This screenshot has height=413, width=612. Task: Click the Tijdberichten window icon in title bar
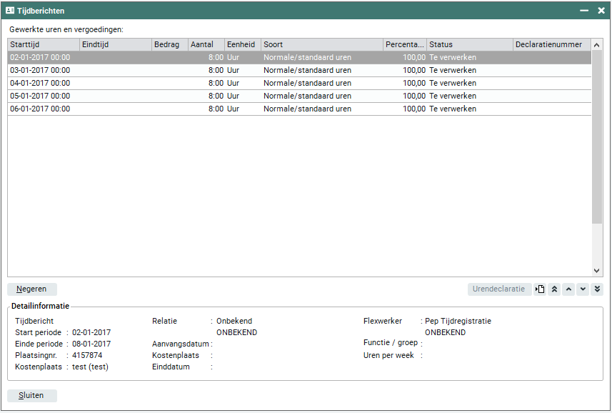[10, 11]
